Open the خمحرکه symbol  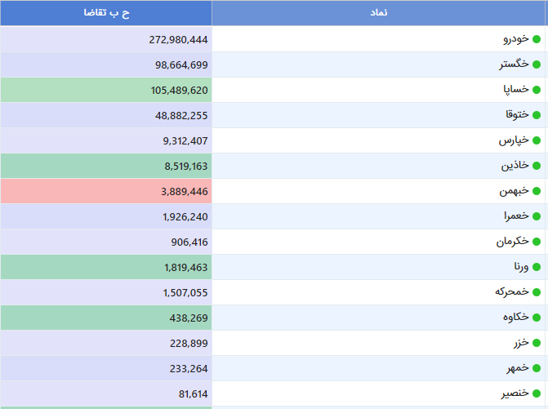point(512,292)
